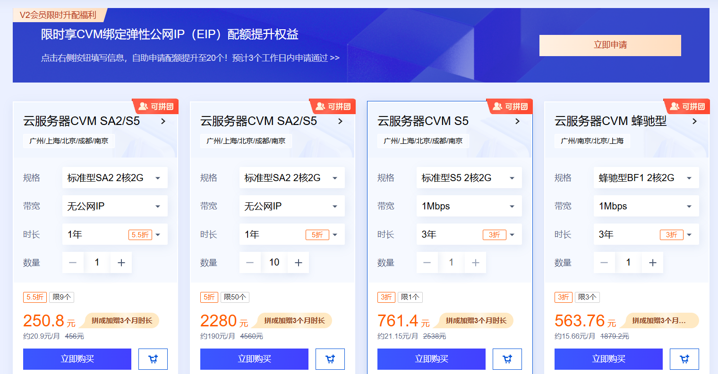Click the 限50个 limit tag
718x374 pixels.
point(235,297)
